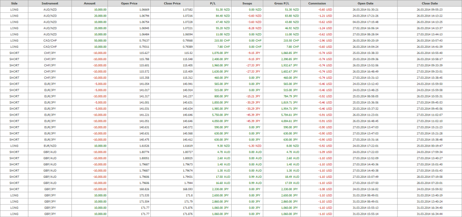The image size is (462, 217).
Task: Click close date 27.03.2014 09:33:51
Action: 430,71
